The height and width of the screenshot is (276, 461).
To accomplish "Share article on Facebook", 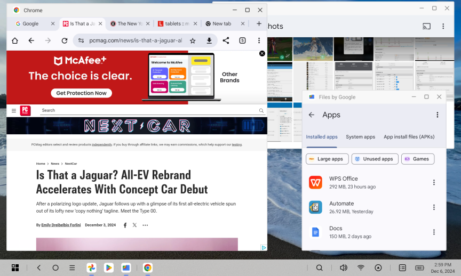I will click(125, 225).
